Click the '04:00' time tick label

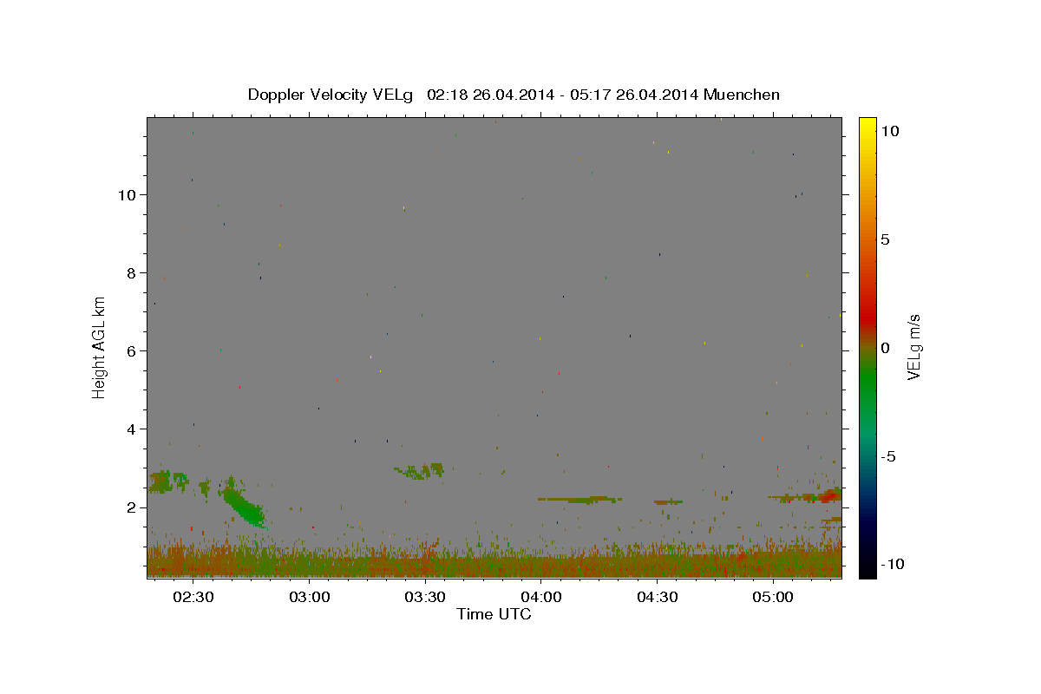[x=540, y=597]
